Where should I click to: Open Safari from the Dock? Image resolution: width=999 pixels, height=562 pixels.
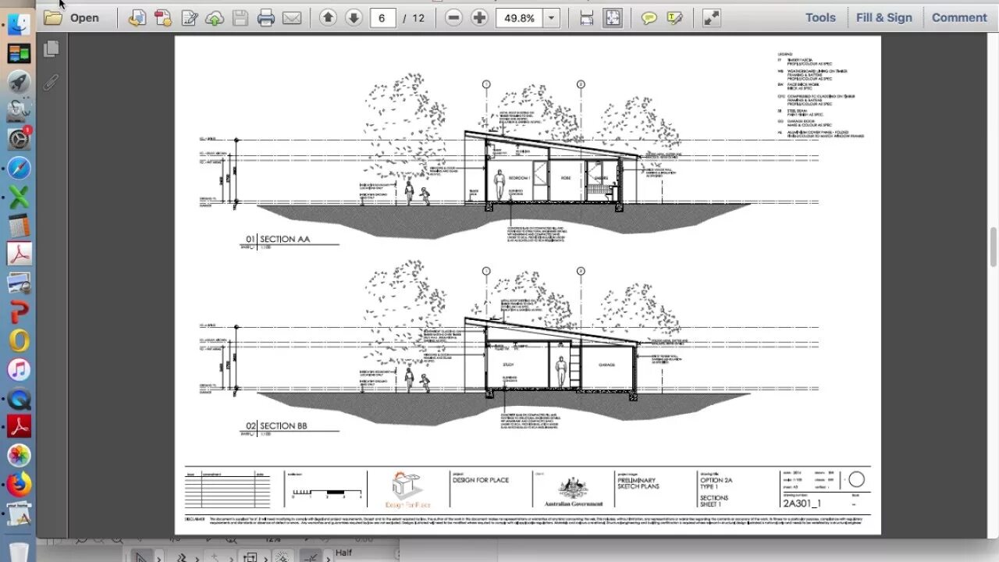(19, 168)
